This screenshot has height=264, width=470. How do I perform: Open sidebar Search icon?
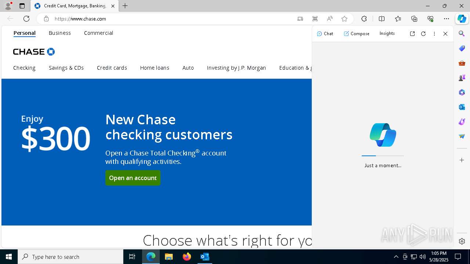point(462,34)
